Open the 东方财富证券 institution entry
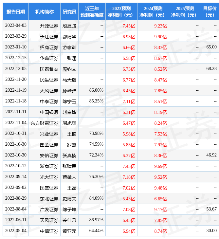The image size is (219, 239). [x=45, y=123]
